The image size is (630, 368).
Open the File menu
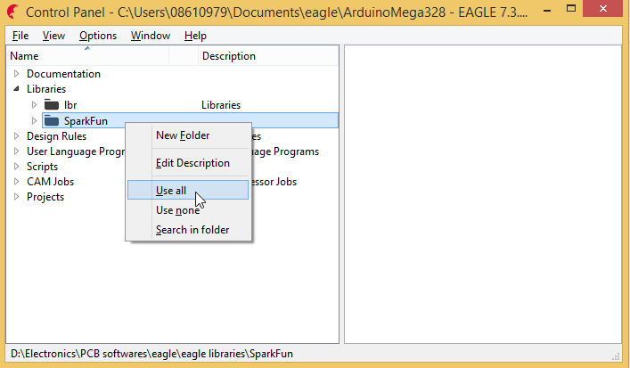tap(20, 36)
